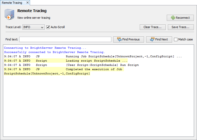This screenshot has height=140, width=197.
Task: Click the 'View online server tracing' subtitle
Action: coord(34,18)
